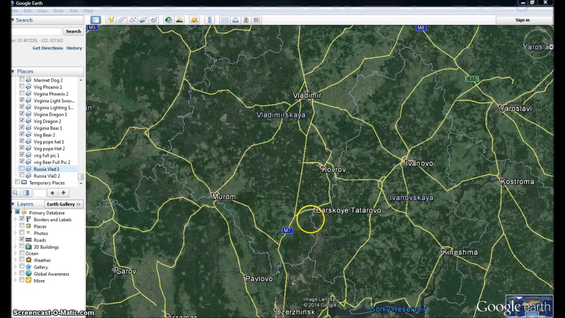The width and height of the screenshot is (565, 318).
Task: Check the Russia VlaD 2 overlay
Action: point(22,176)
